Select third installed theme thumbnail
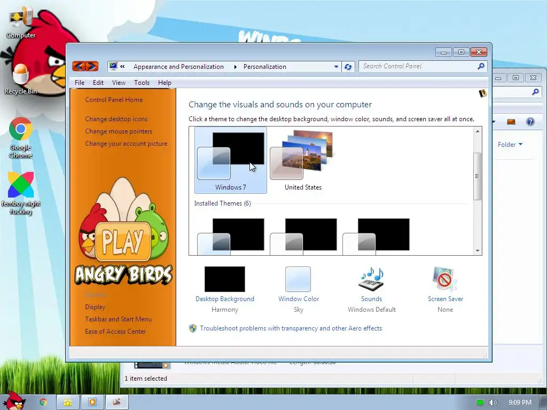The width and height of the screenshot is (547, 410). click(376, 235)
